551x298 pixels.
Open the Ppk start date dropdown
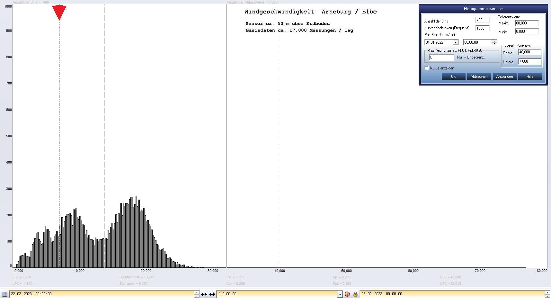[x=455, y=42]
